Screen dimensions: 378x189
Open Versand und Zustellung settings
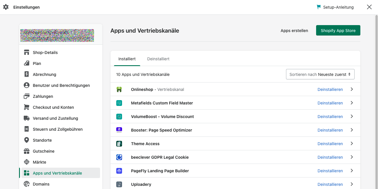(56, 118)
